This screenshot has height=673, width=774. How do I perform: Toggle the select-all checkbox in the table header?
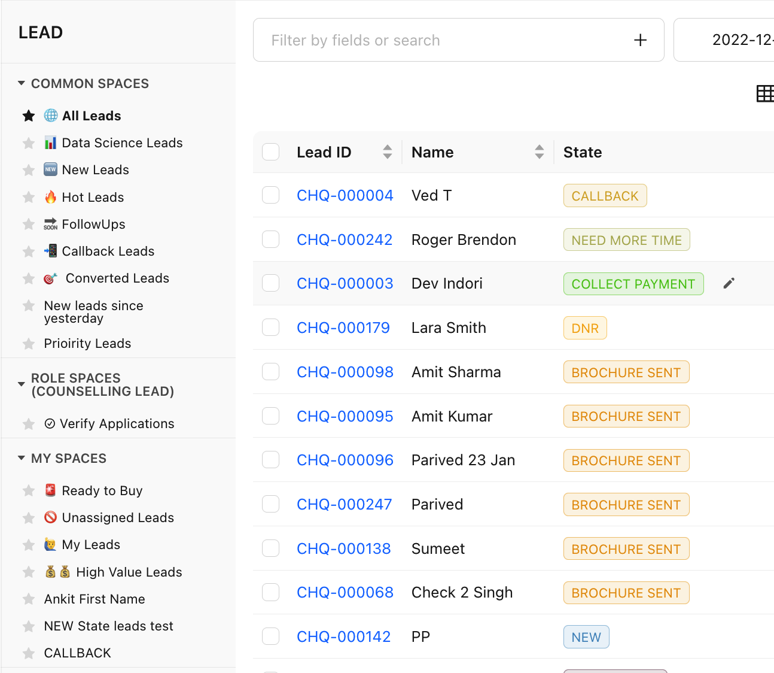271,152
